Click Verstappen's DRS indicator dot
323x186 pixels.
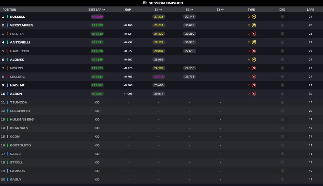coord(282,25)
